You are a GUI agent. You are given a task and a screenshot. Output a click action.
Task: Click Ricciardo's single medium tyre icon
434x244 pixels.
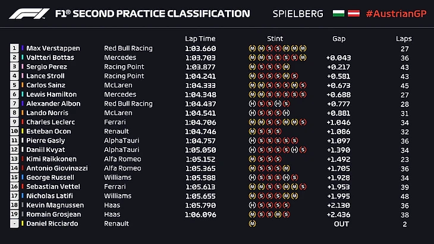point(253,223)
